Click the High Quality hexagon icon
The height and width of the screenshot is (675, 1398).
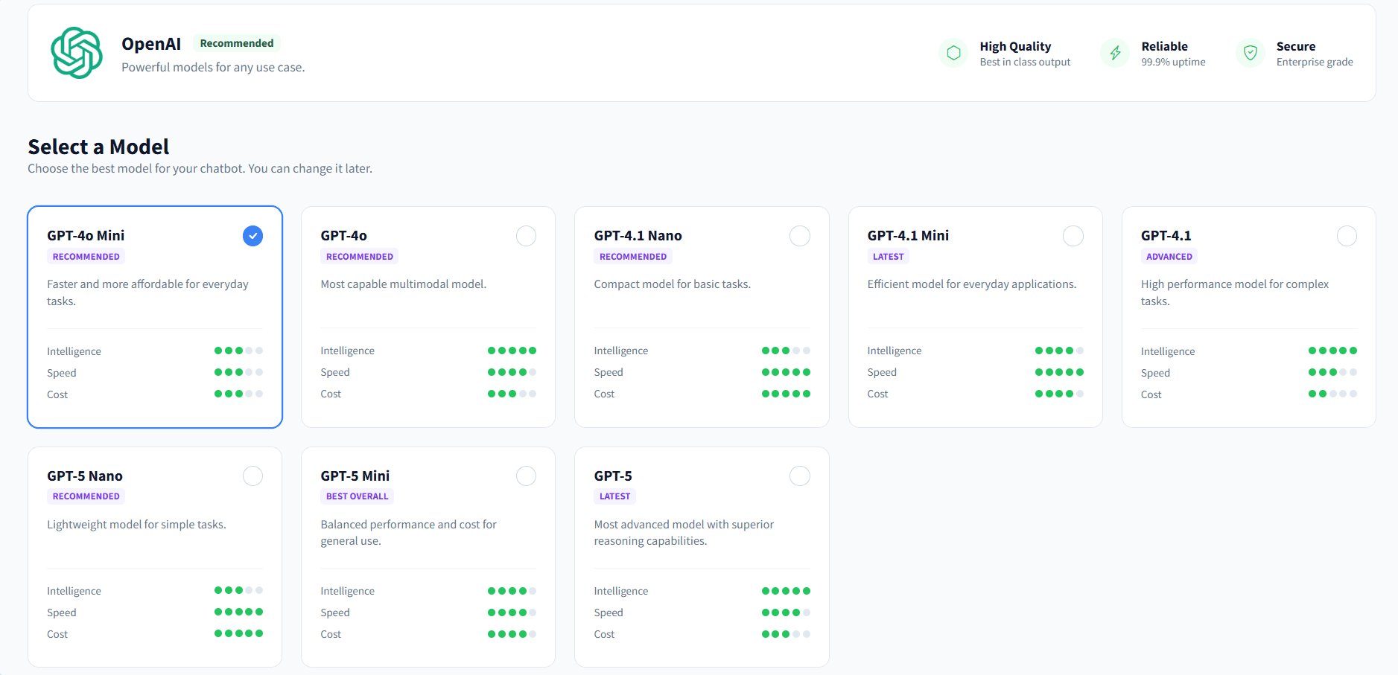point(953,53)
